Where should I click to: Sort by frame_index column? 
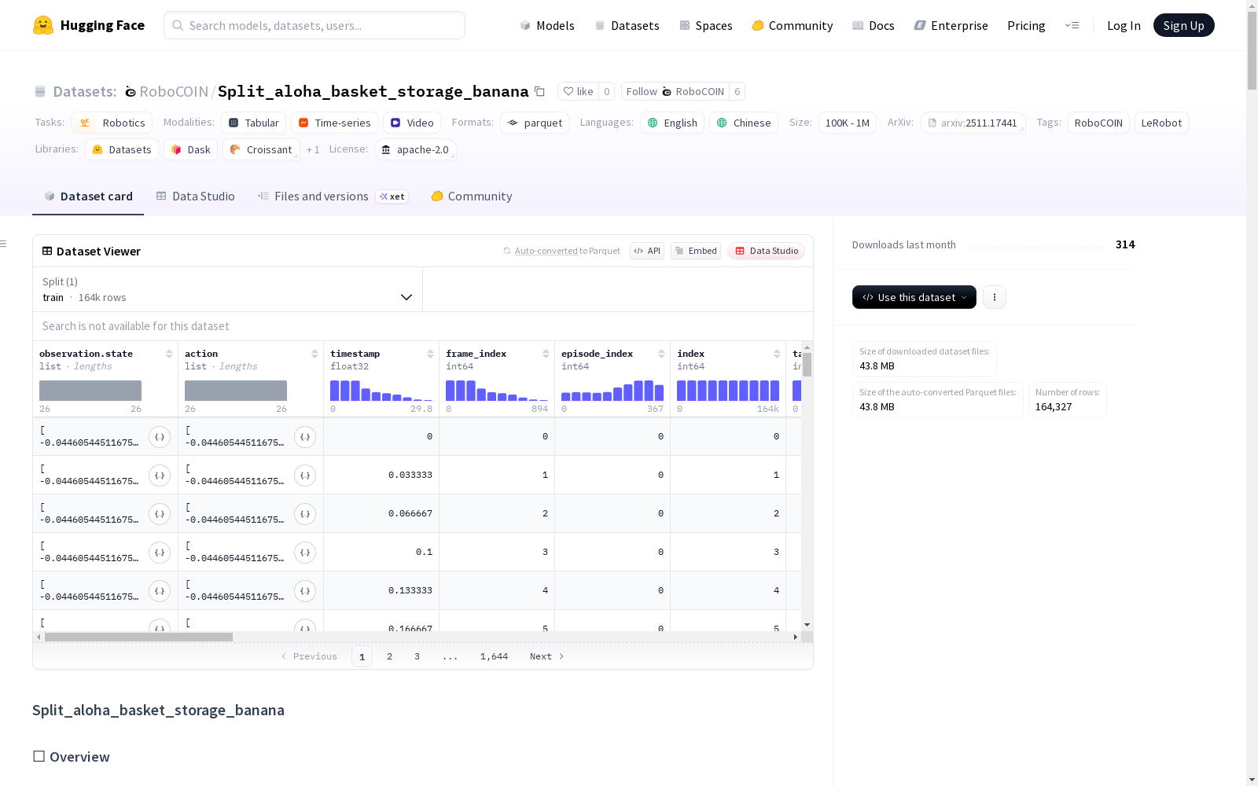tap(546, 354)
